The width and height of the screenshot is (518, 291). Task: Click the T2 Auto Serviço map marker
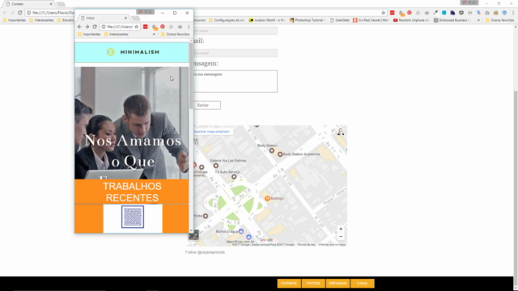[x=234, y=177]
